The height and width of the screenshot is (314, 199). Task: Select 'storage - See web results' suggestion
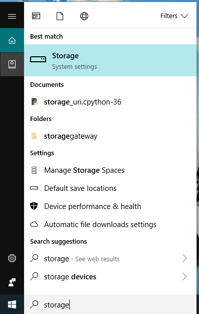(x=110, y=259)
